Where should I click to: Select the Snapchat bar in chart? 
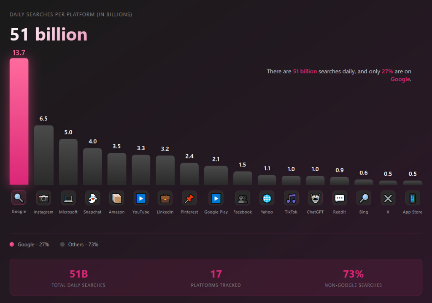click(92, 166)
